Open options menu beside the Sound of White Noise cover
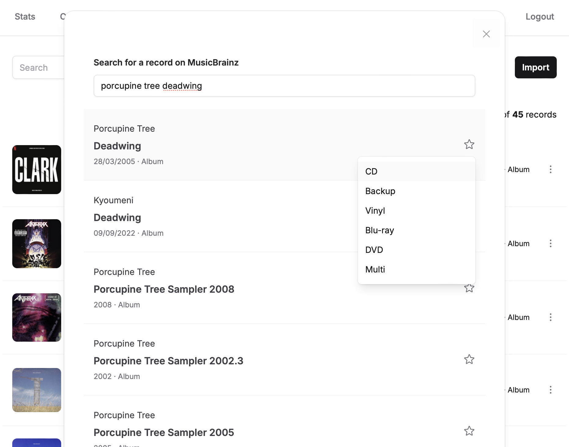Image resolution: width=569 pixels, height=447 pixels. tap(550, 317)
